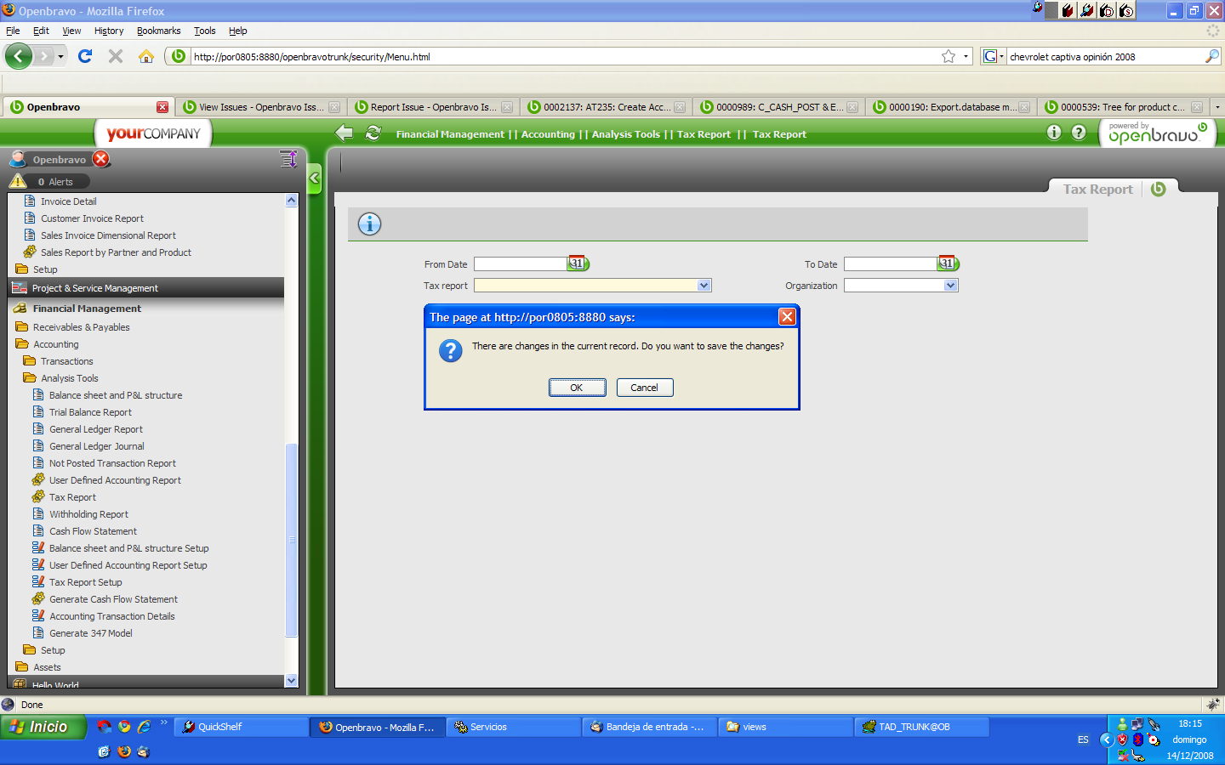Open the Inicio start button
The height and width of the screenshot is (765, 1225).
pos(43,727)
